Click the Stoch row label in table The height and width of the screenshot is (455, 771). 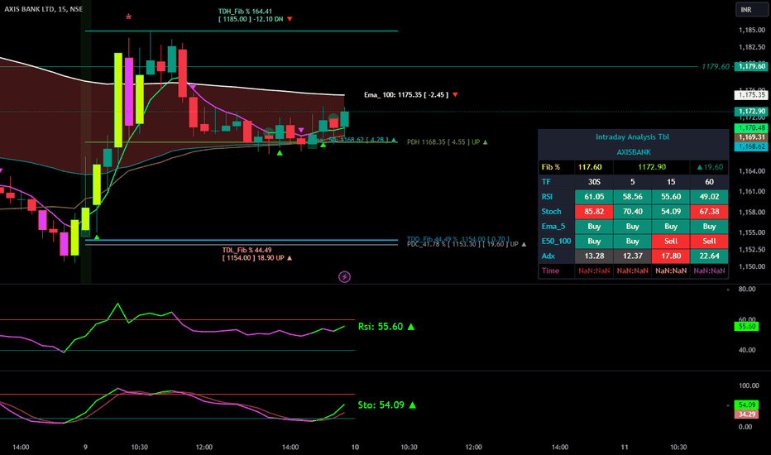551,212
